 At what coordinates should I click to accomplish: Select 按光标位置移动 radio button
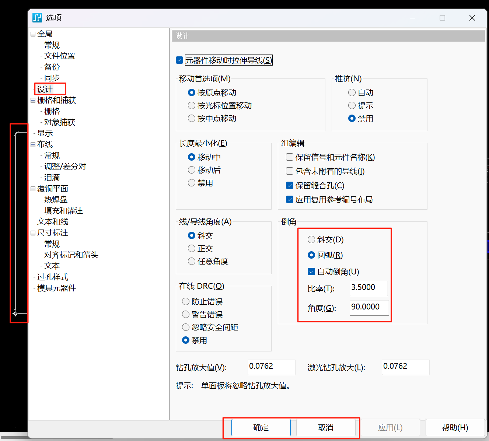pyautogui.click(x=192, y=105)
